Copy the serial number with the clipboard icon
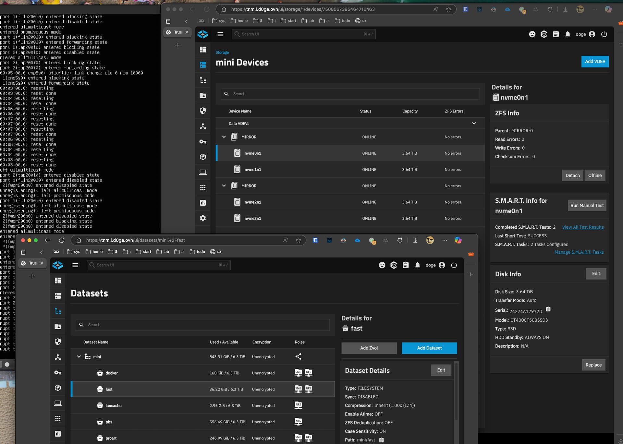Image resolution: width=623 pixels, height=444 pixels. tap(548, 309)
